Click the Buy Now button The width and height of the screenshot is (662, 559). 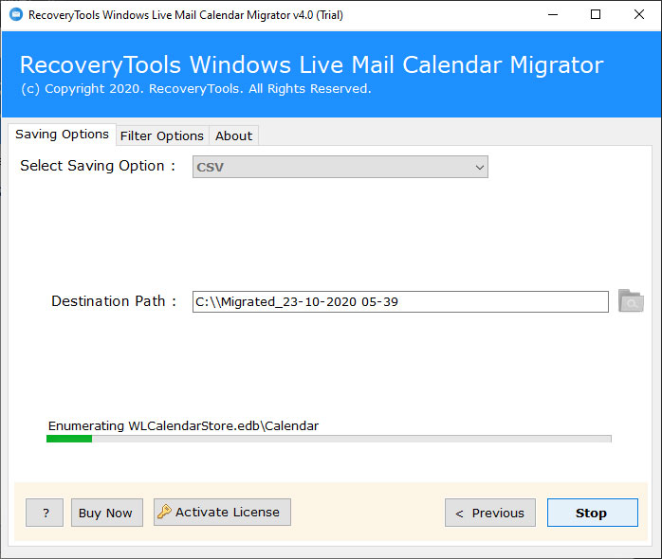(107, 513)
